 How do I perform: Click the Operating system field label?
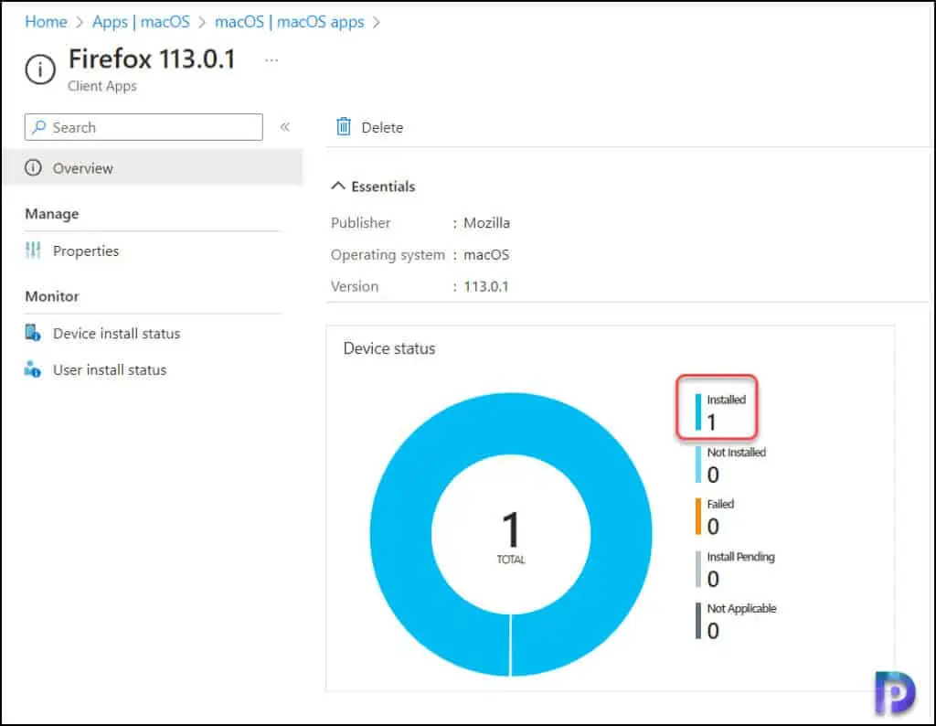tap(388, 255)
